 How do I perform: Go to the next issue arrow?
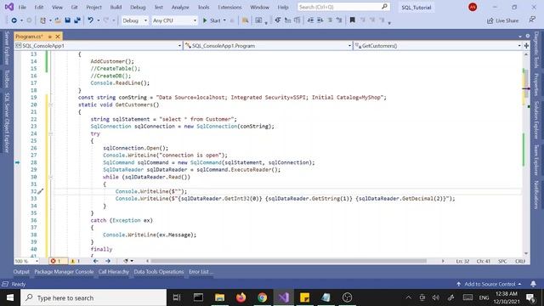tap(108, 261)
